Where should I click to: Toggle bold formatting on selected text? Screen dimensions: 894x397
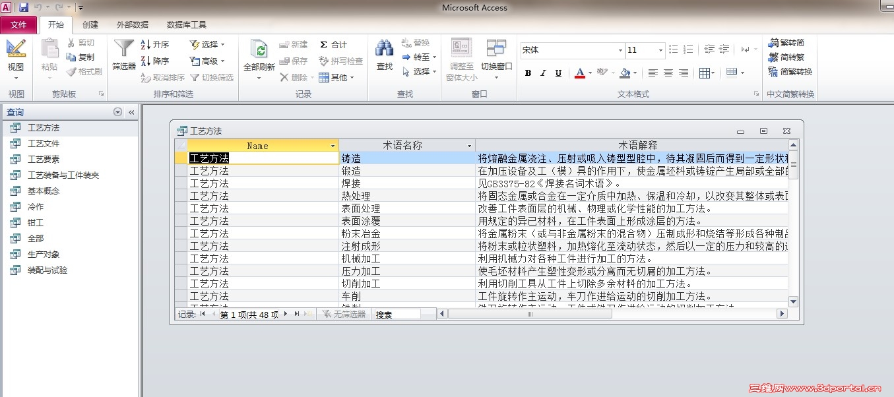coord(527,73)
